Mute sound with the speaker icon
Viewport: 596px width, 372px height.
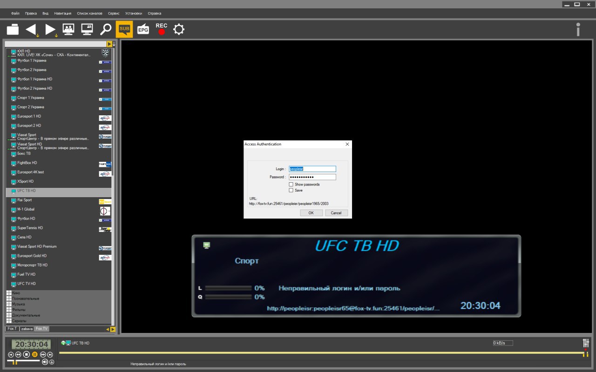click(x=45, y=362)
